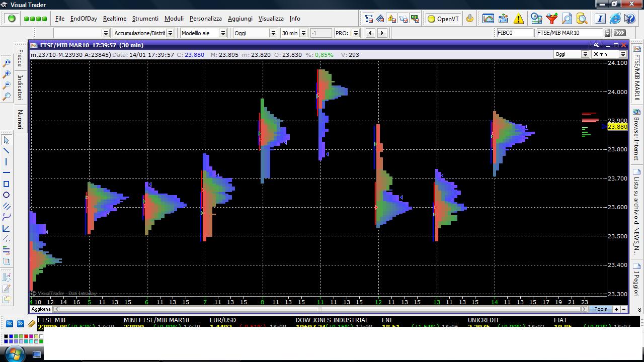Click the top magnifier zoom icon
Screen dimensions: 644x362
point(7,63)
